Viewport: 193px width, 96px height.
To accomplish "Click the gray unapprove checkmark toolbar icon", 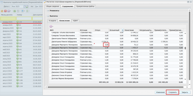I will [x=18, y=11].
